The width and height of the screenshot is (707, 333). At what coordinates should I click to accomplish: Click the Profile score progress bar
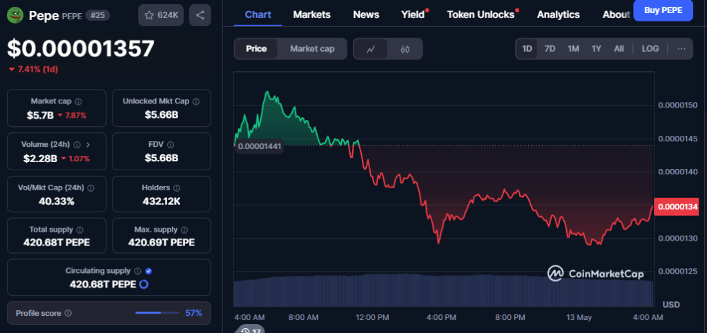(157, 313)
